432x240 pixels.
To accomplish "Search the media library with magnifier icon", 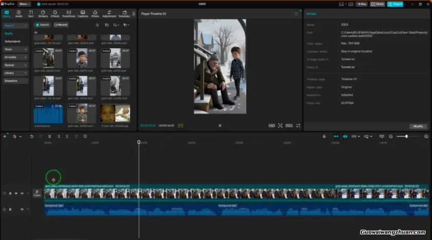I will (97, 25).
